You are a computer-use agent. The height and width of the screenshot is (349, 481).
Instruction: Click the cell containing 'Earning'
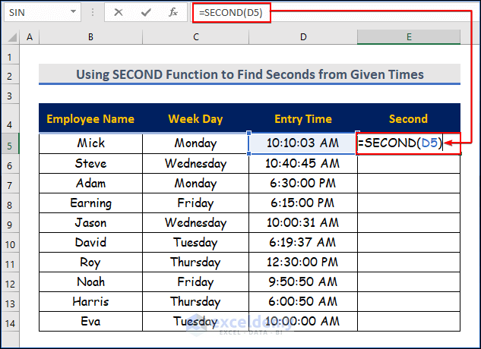click(90, 203)
